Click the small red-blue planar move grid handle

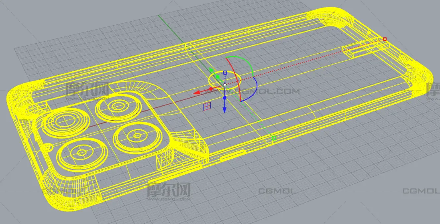207,106
